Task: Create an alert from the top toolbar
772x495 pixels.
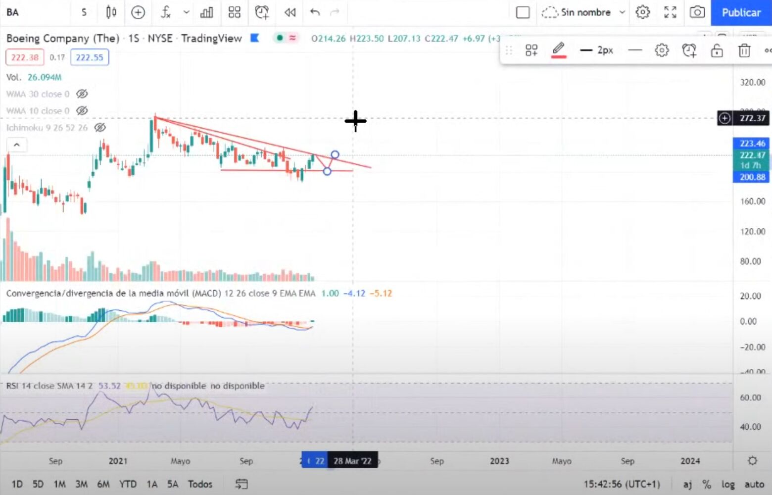Action: pyautogui.click(x=262, y=12)
